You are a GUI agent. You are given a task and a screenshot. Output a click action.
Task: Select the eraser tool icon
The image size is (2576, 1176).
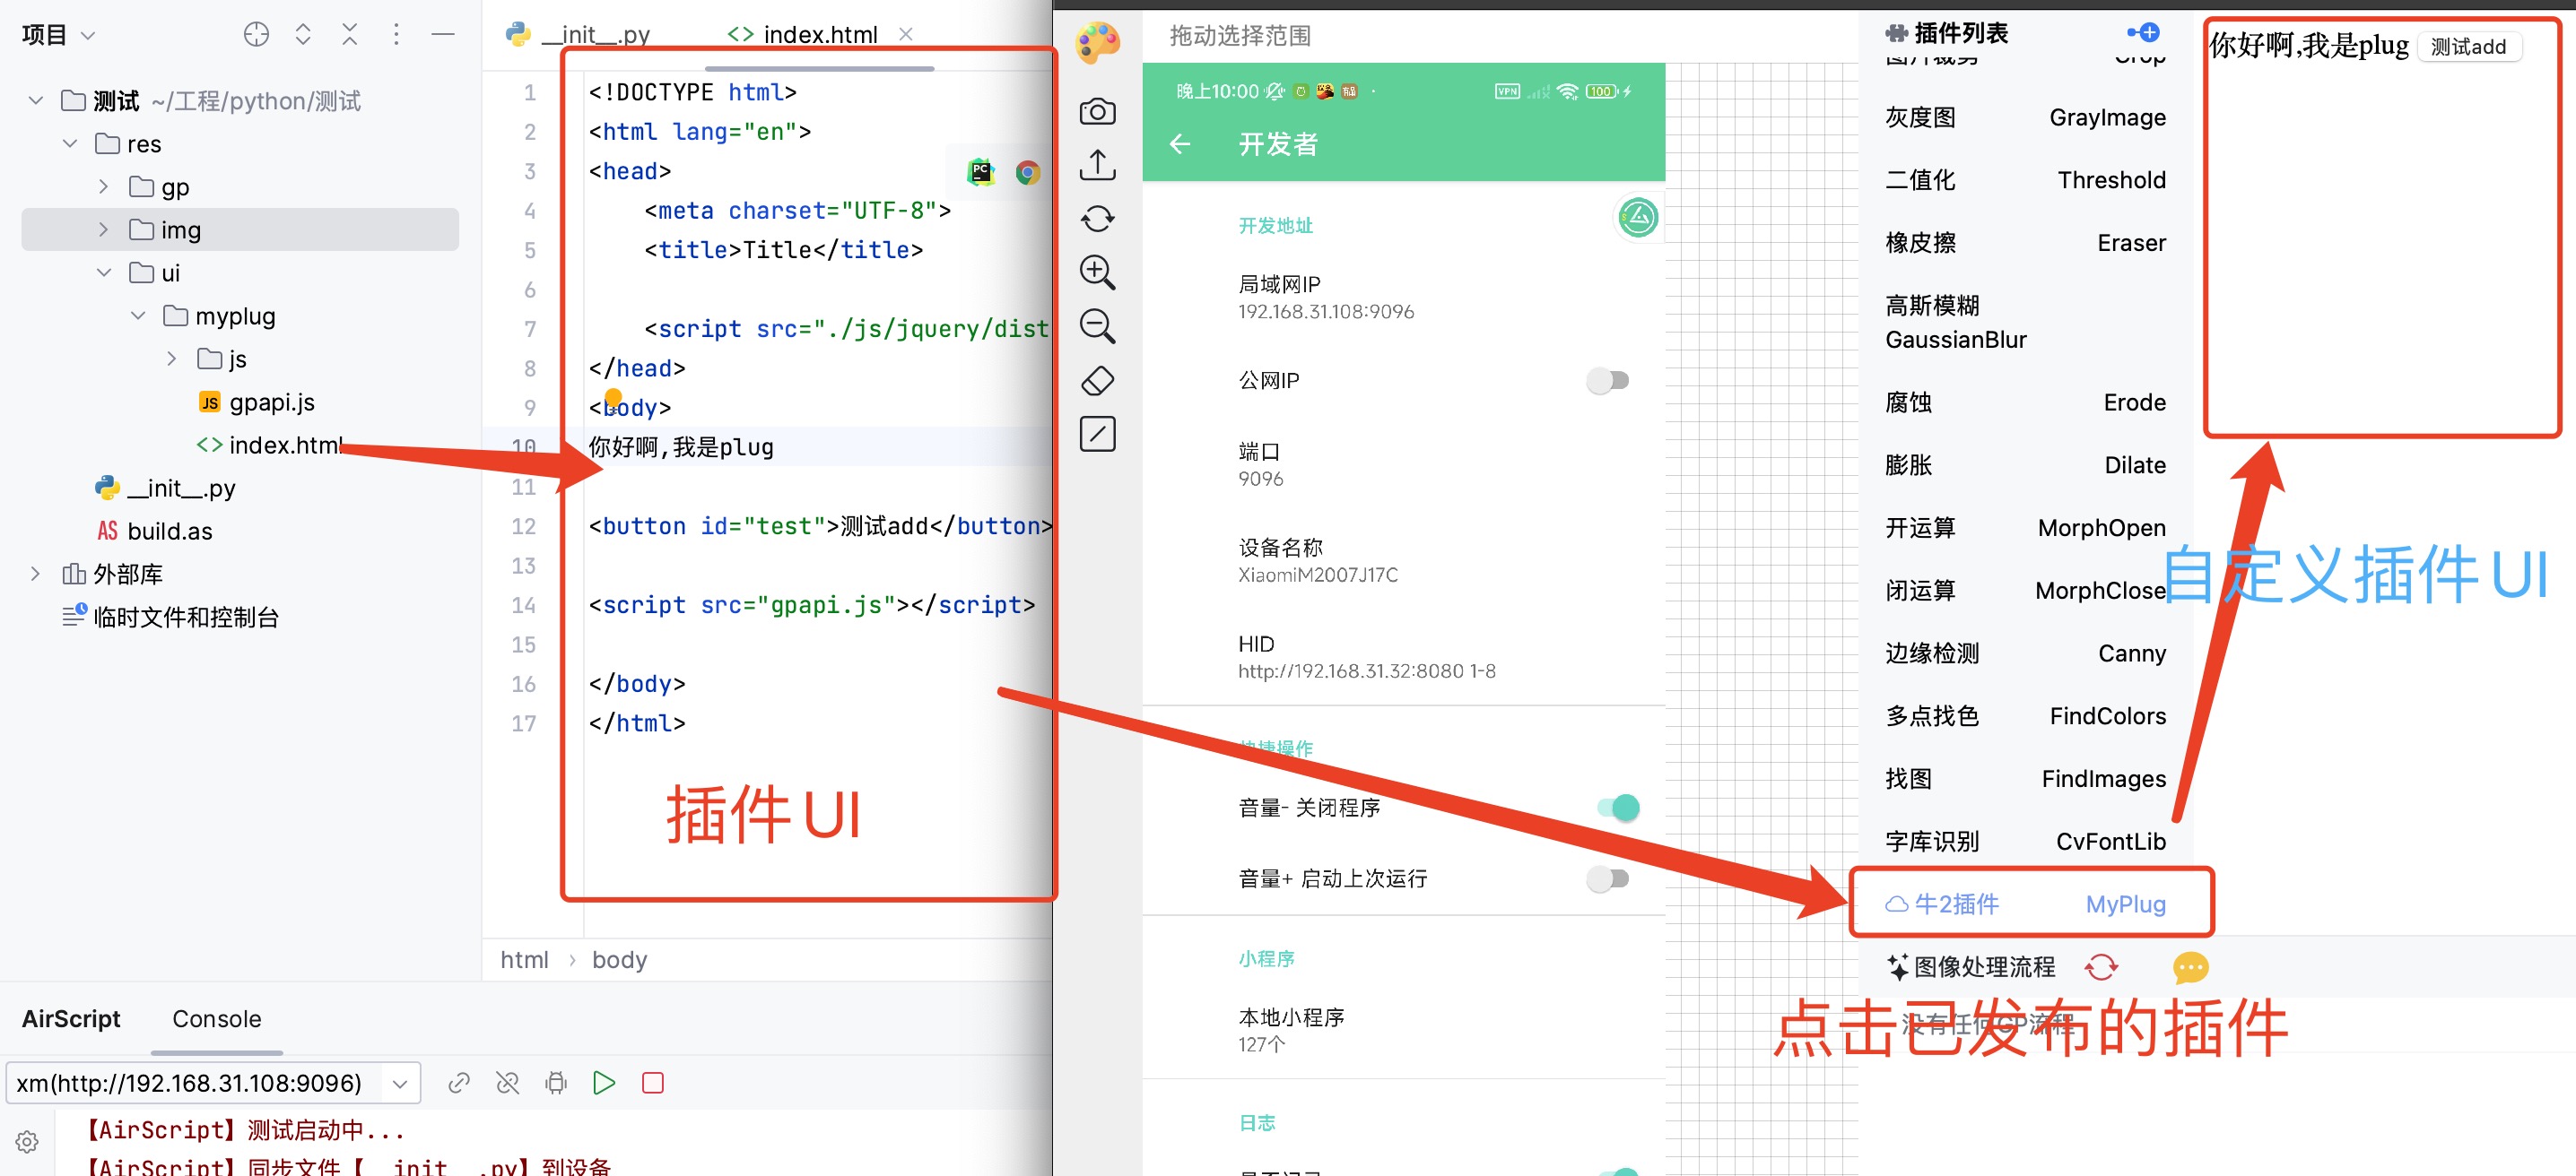click(1097, 380)
